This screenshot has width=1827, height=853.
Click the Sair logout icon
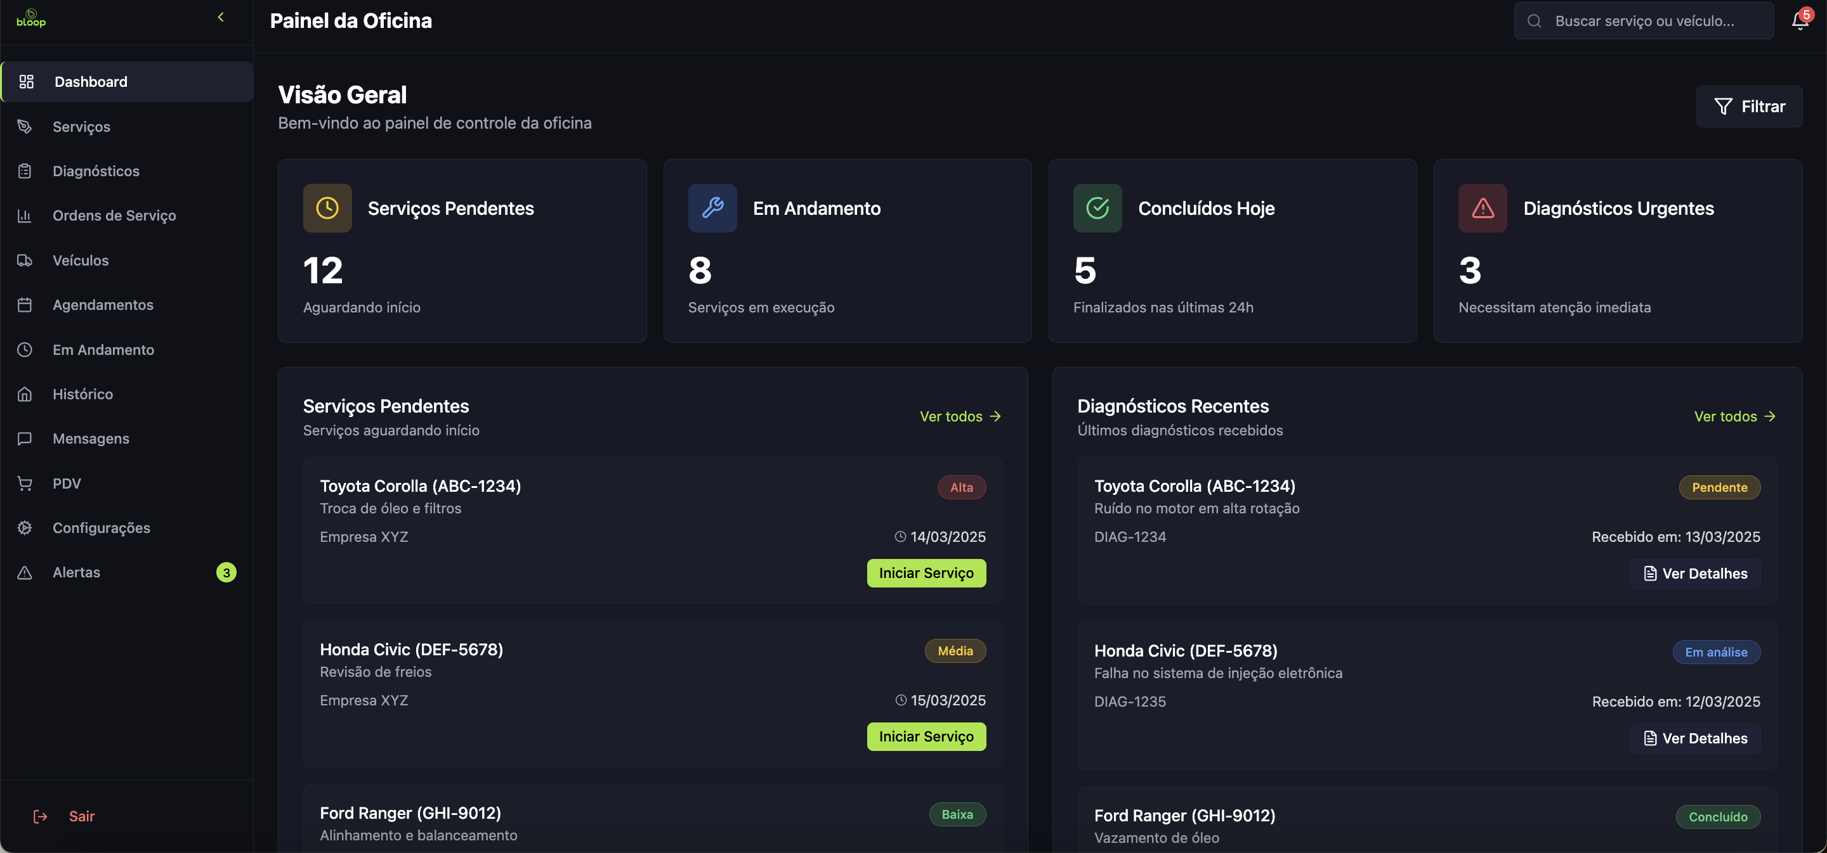tap(41, 816)
